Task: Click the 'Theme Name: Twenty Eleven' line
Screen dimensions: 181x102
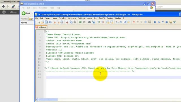Action: [x=63, y=35]
